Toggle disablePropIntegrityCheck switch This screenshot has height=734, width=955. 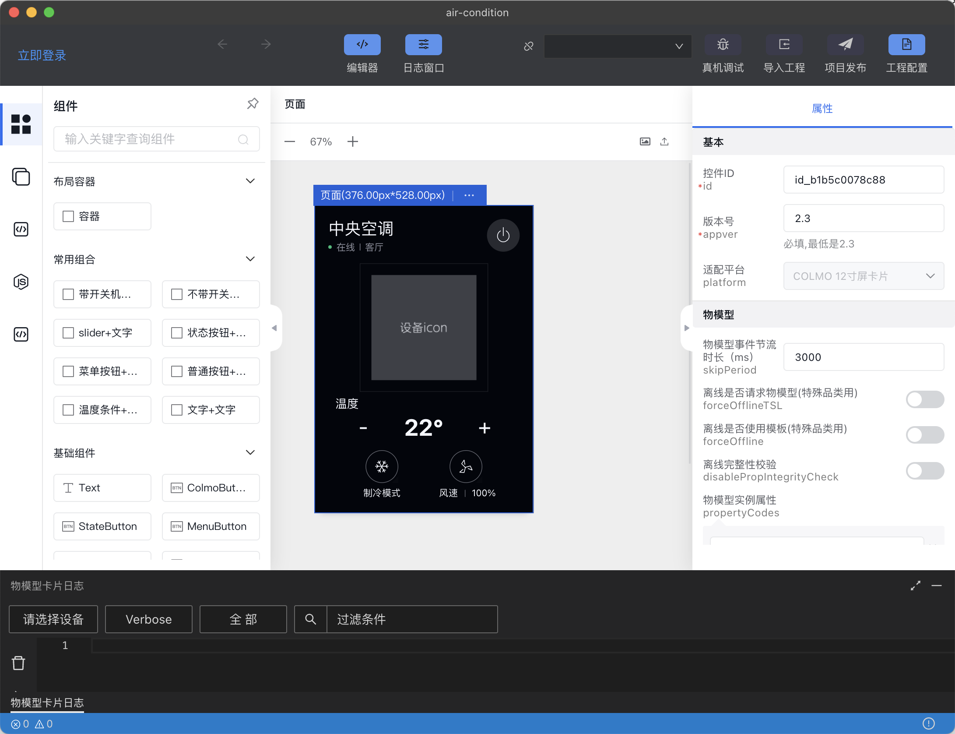925,471
